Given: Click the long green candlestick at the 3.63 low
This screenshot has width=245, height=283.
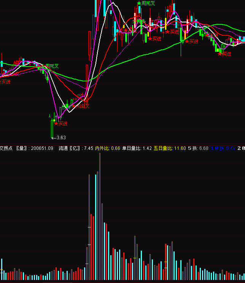Looking at the screenshot, I should coord(52,129).
